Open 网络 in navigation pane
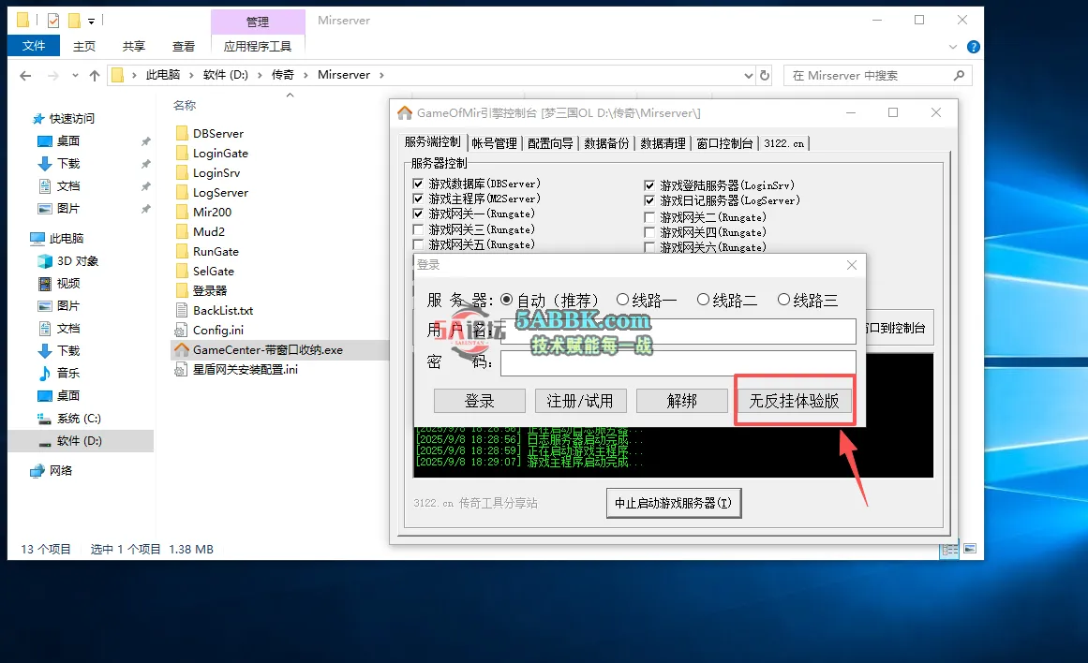 click(x=52, y=470)
